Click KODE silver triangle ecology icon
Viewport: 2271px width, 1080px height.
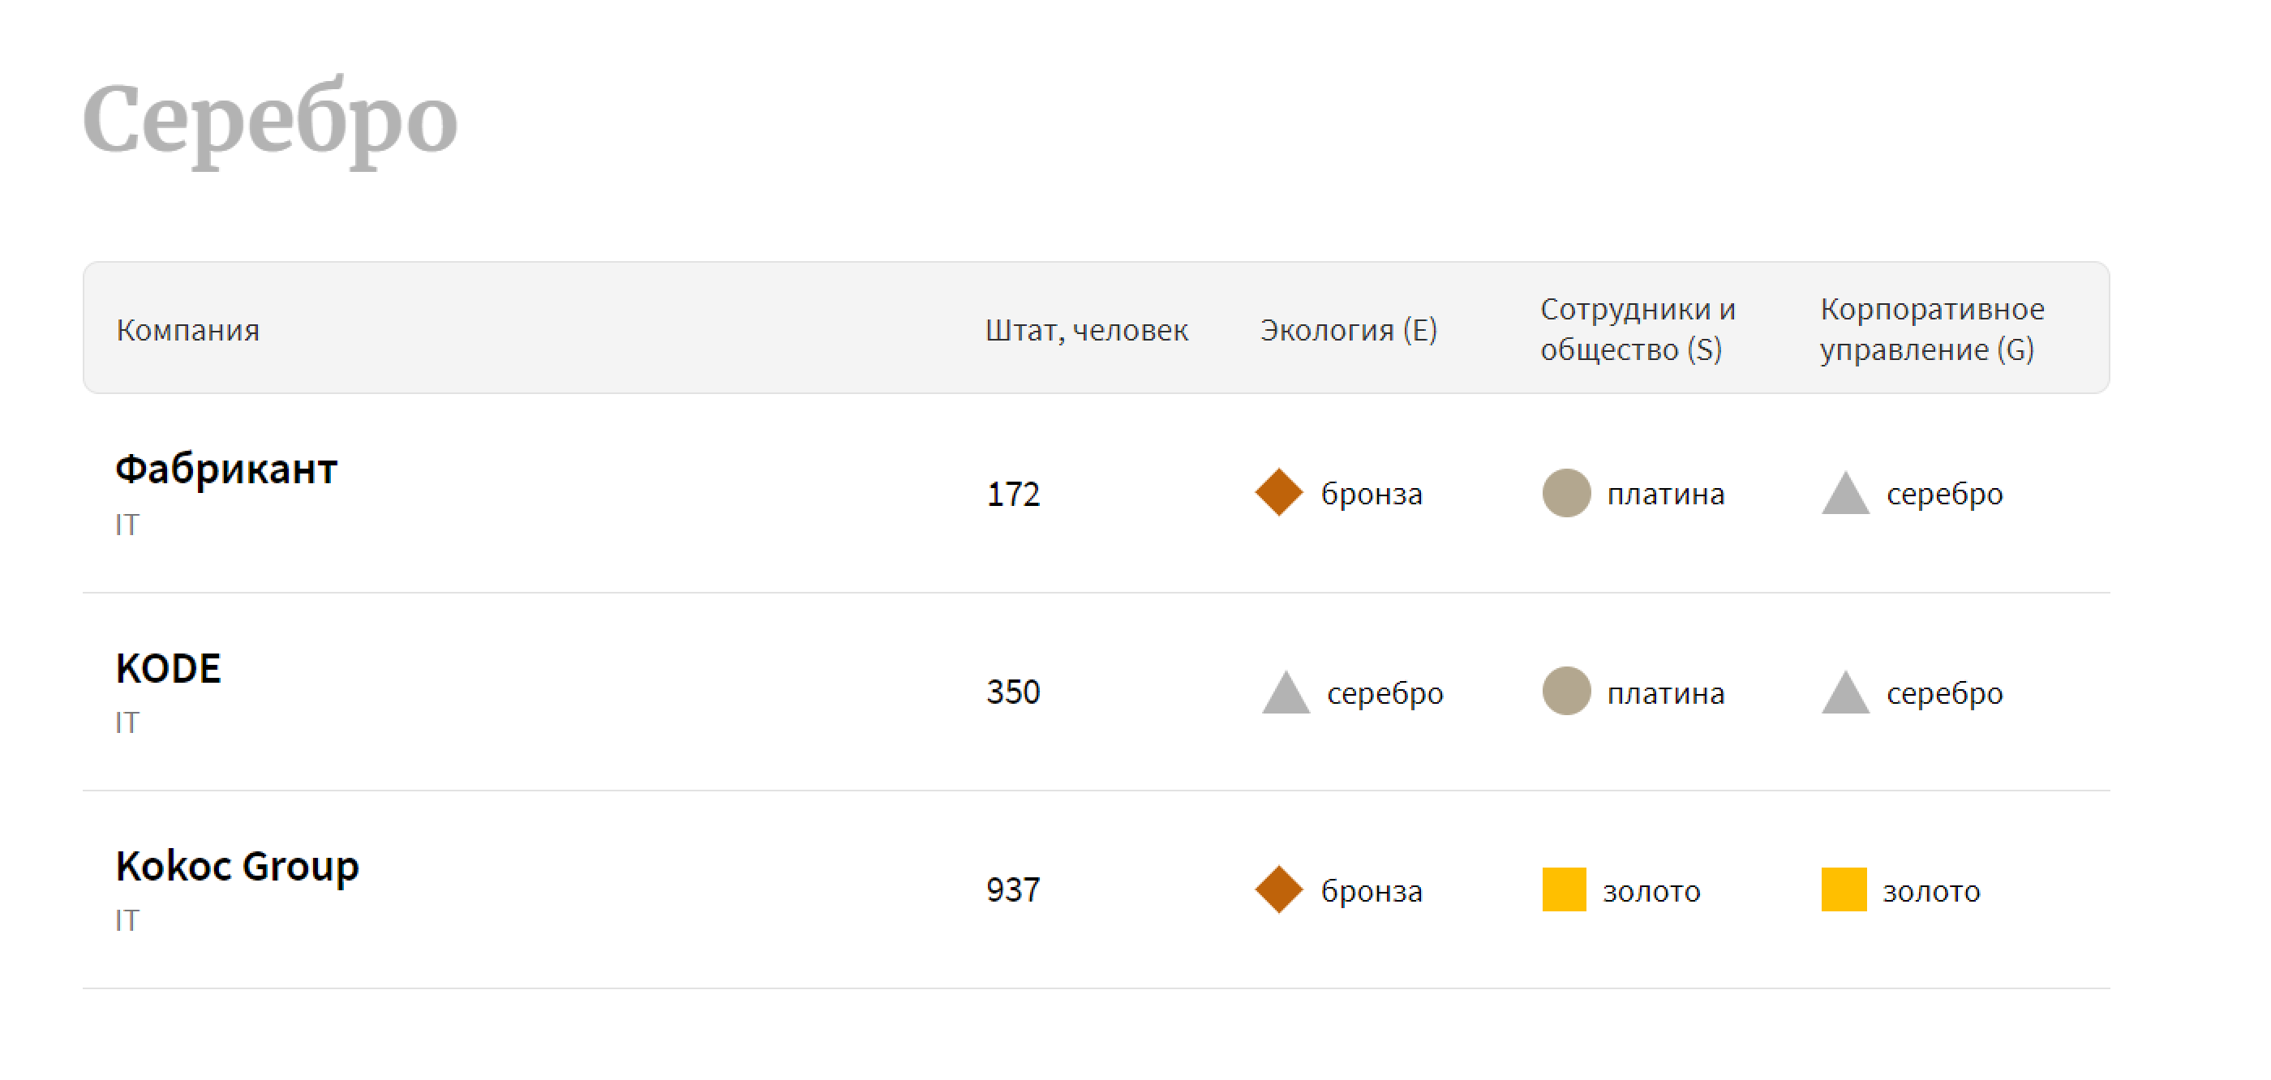pos(1286,694)
